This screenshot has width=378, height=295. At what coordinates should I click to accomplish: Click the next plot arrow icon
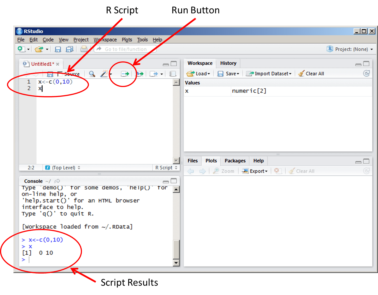coord(202,171)
